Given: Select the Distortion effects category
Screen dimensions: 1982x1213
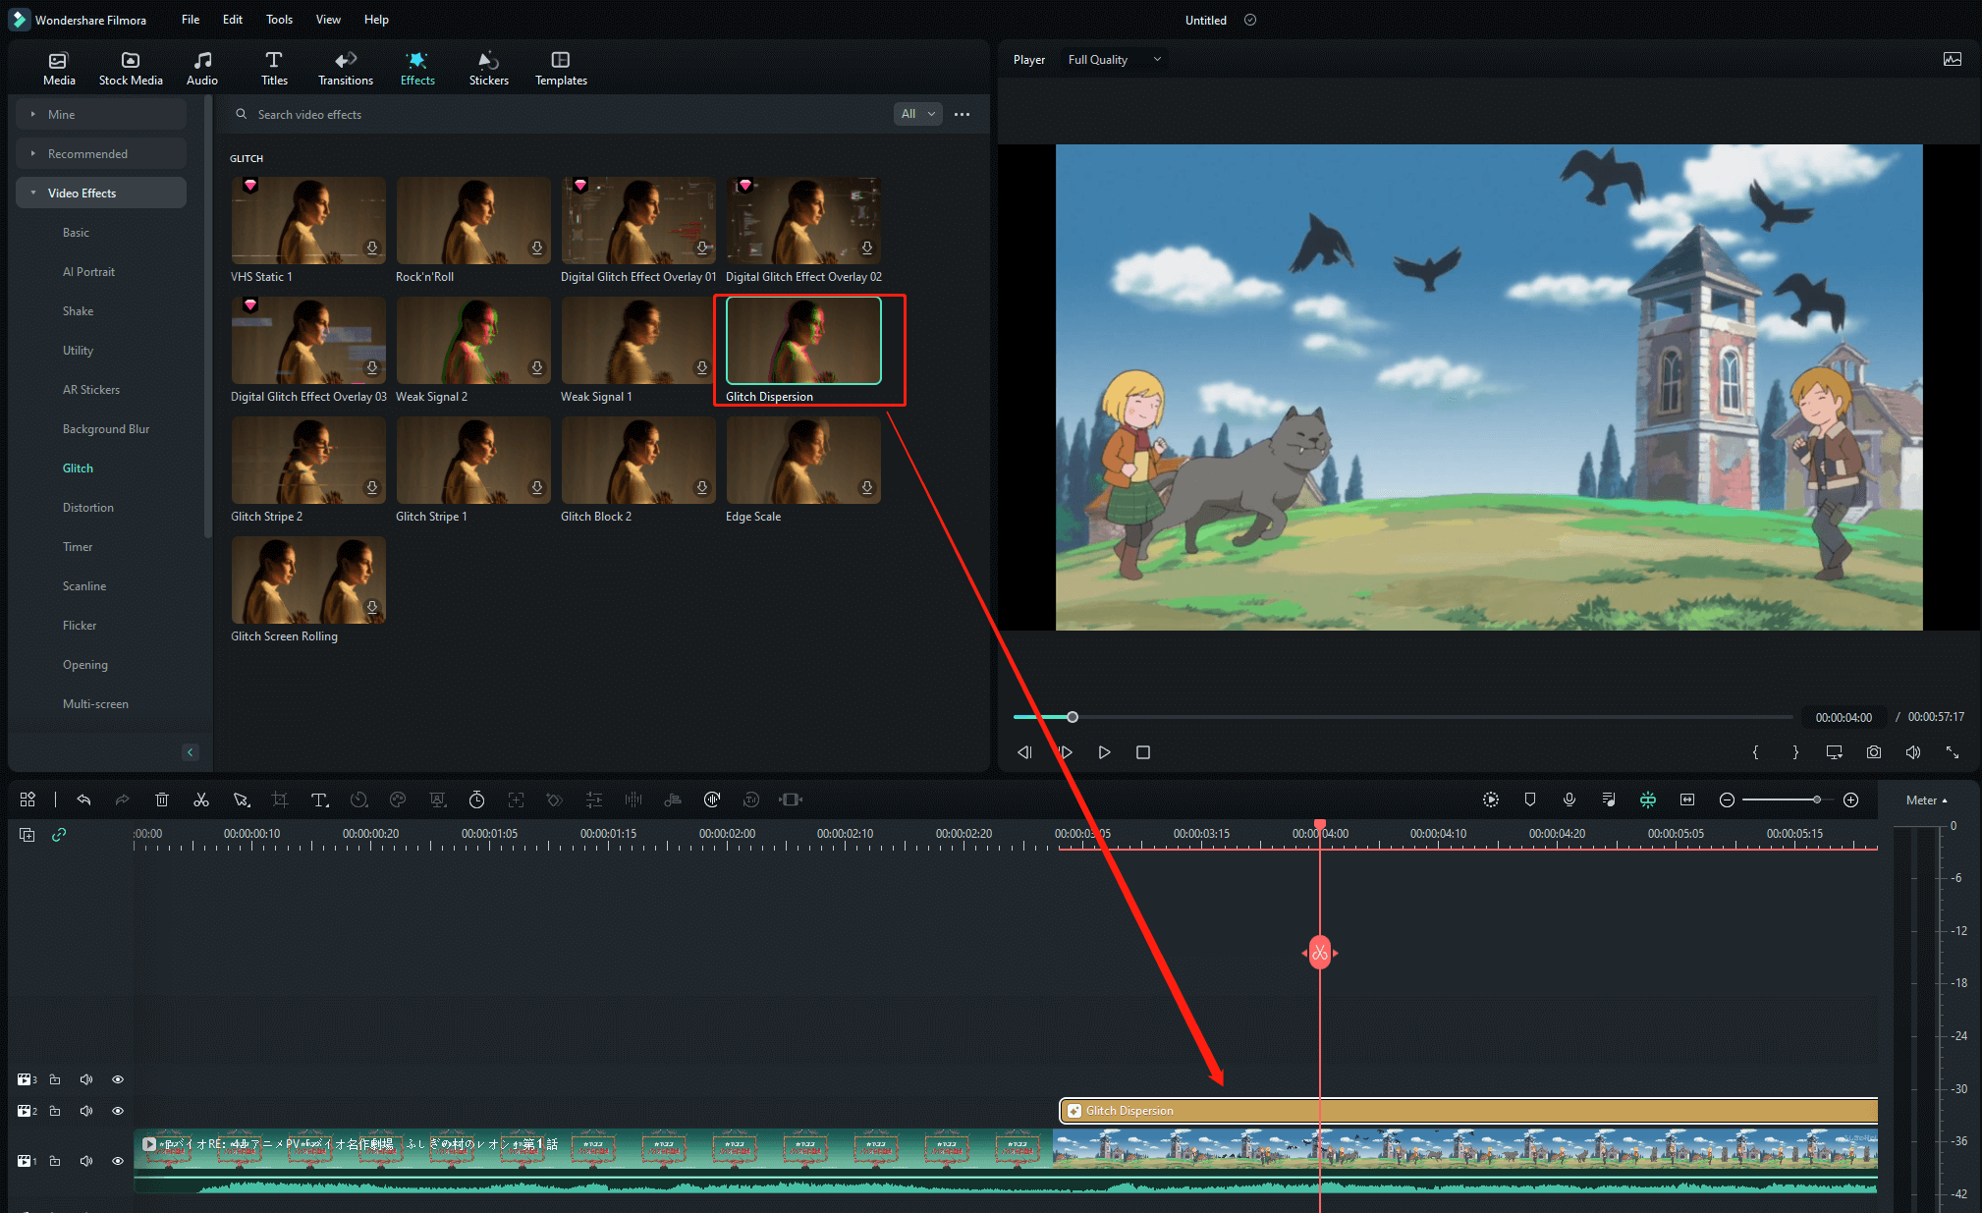Looking at the screenshot, I should click(x=88, y=508).
